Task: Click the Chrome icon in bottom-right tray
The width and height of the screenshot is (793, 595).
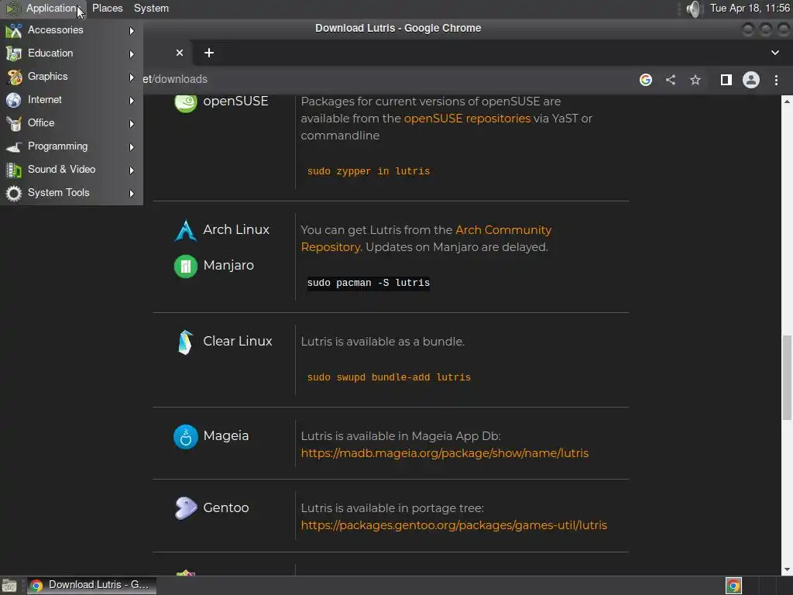Action: 733,586
